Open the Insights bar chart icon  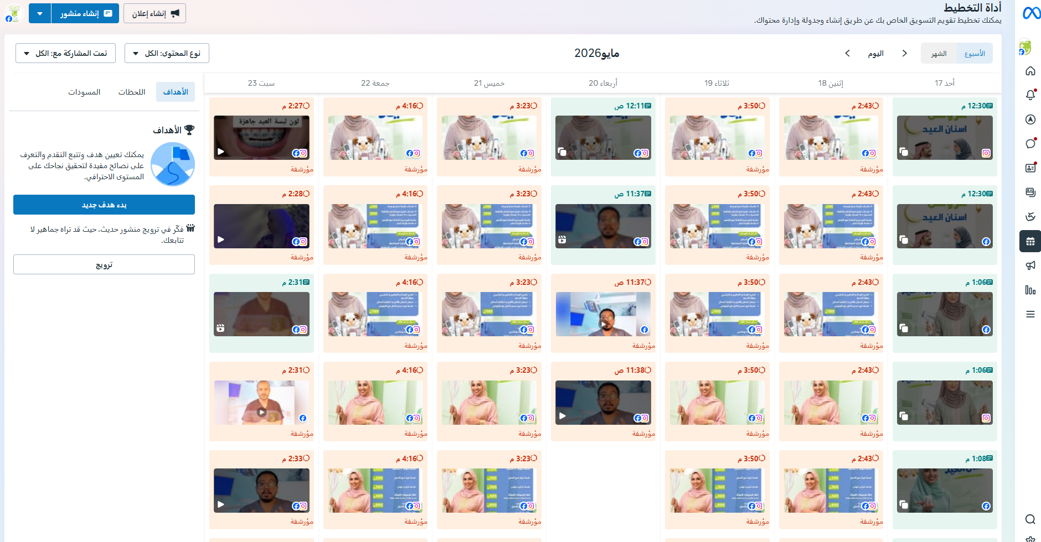(x=1030, y=290)
